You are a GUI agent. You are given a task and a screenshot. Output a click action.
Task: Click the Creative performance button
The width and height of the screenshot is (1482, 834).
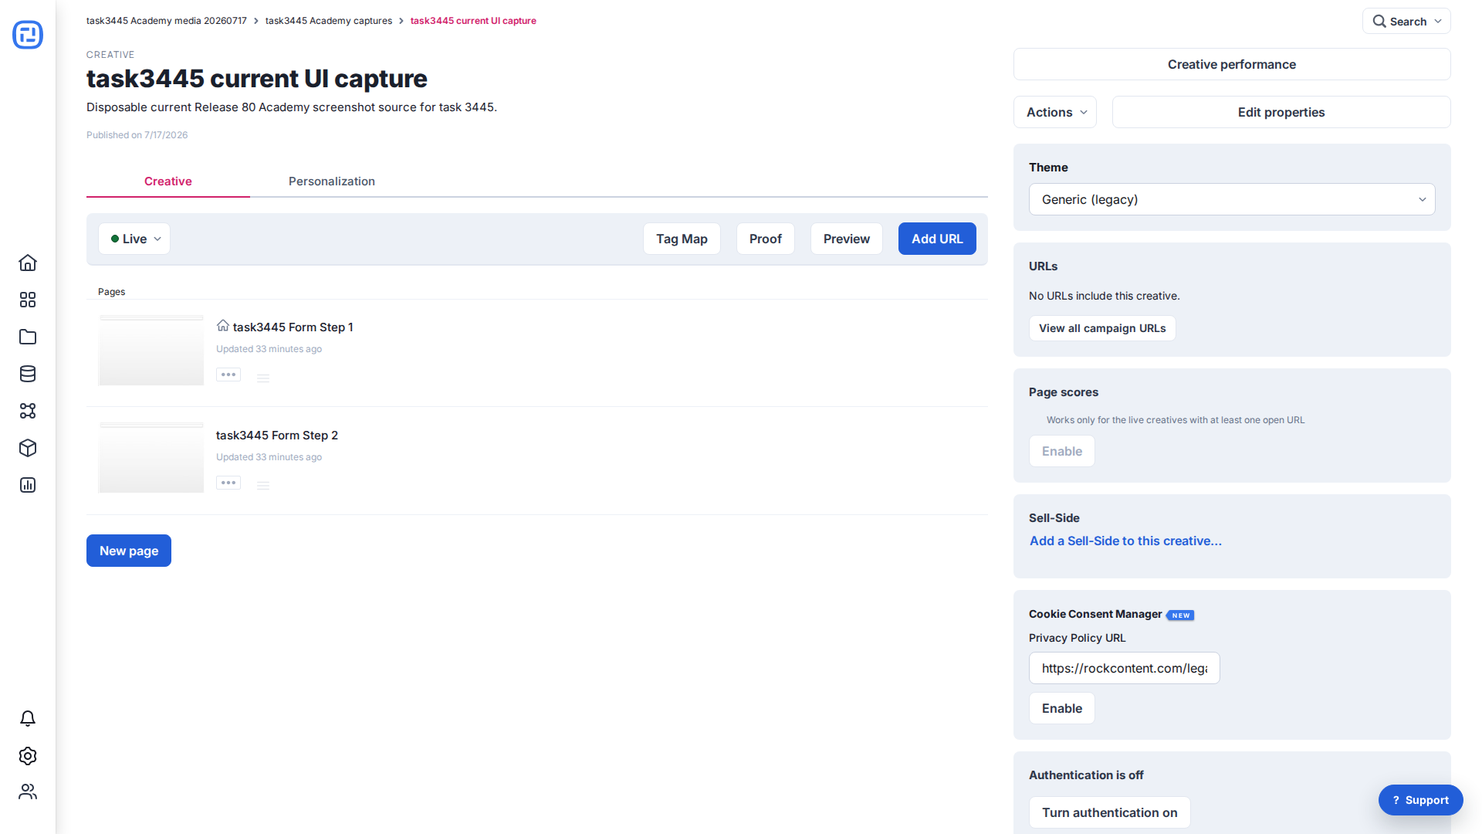(x=1232, y=64)
